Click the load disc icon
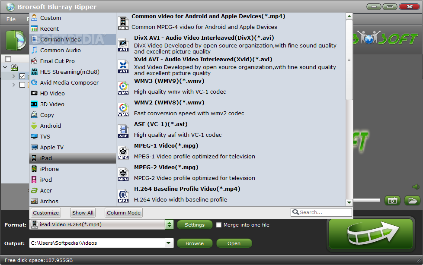 [x=16, y=41]
